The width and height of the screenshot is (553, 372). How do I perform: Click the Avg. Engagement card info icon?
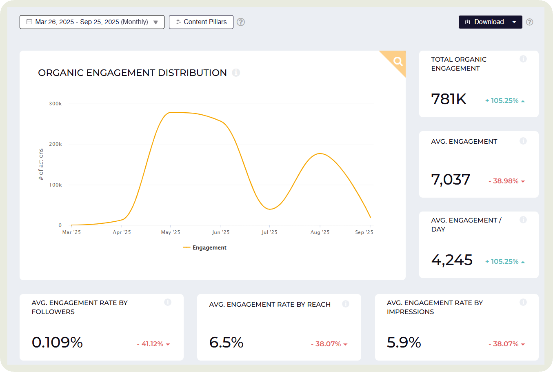[x=523, y=141]
